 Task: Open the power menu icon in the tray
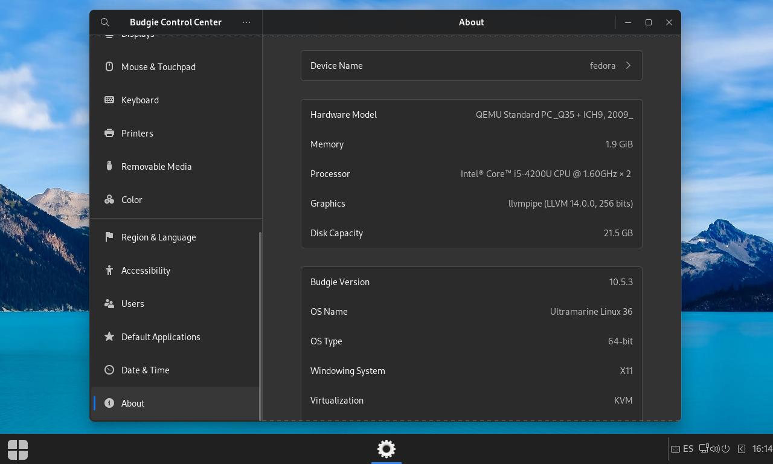(x=726, y=449)
